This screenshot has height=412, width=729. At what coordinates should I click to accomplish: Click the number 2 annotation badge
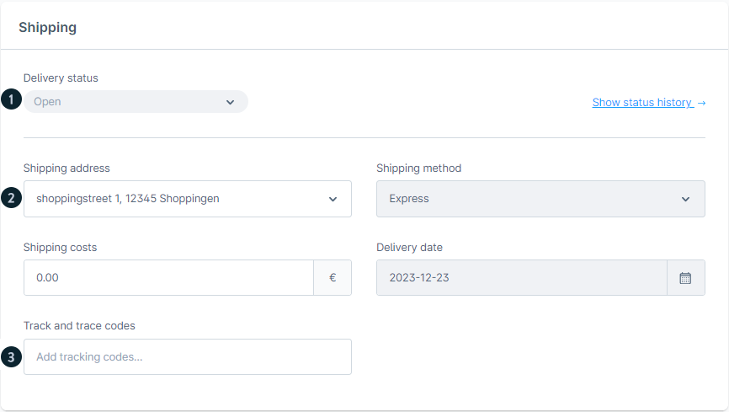tap(11, 199)
